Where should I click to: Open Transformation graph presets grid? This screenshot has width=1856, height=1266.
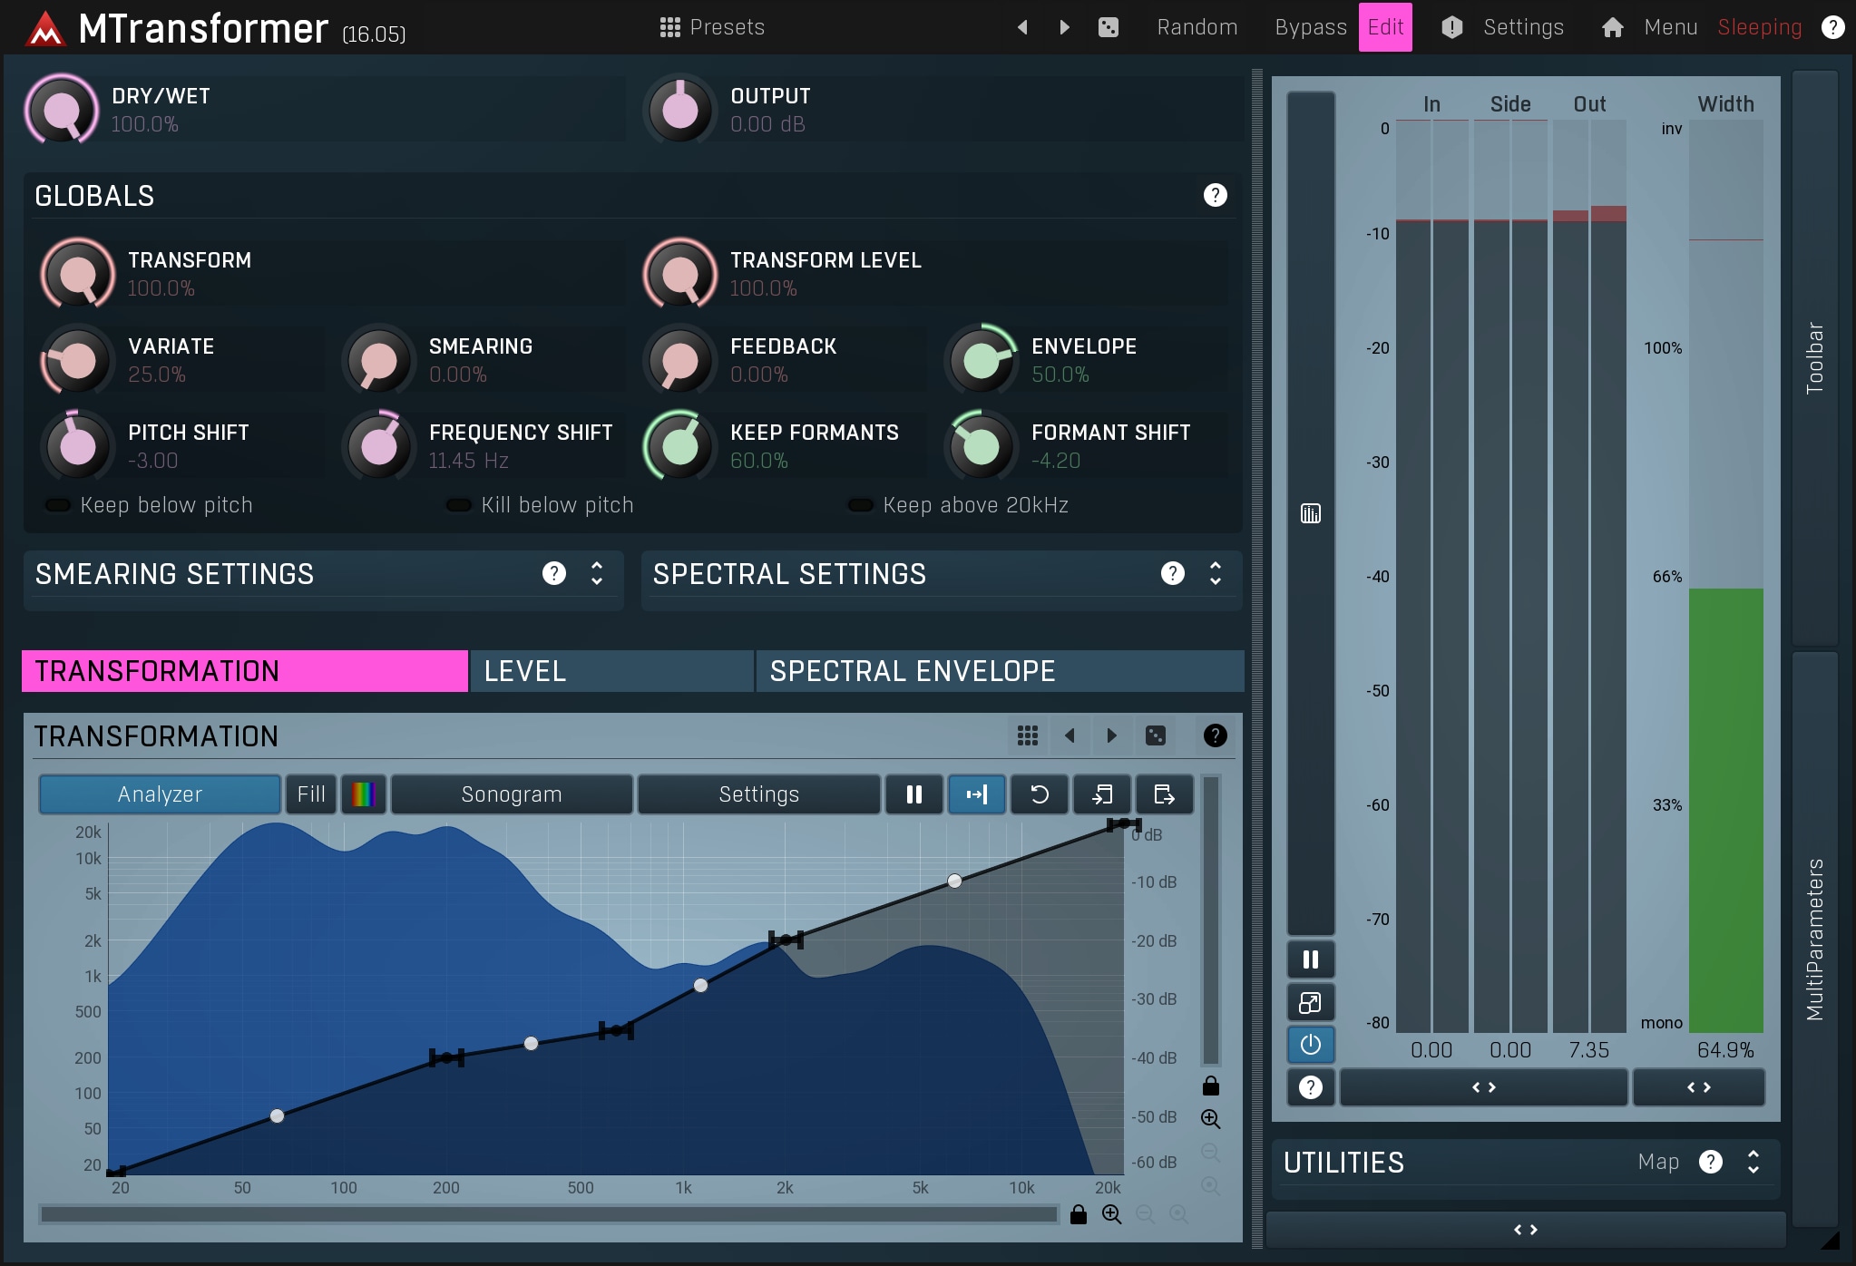point(1027,735)
